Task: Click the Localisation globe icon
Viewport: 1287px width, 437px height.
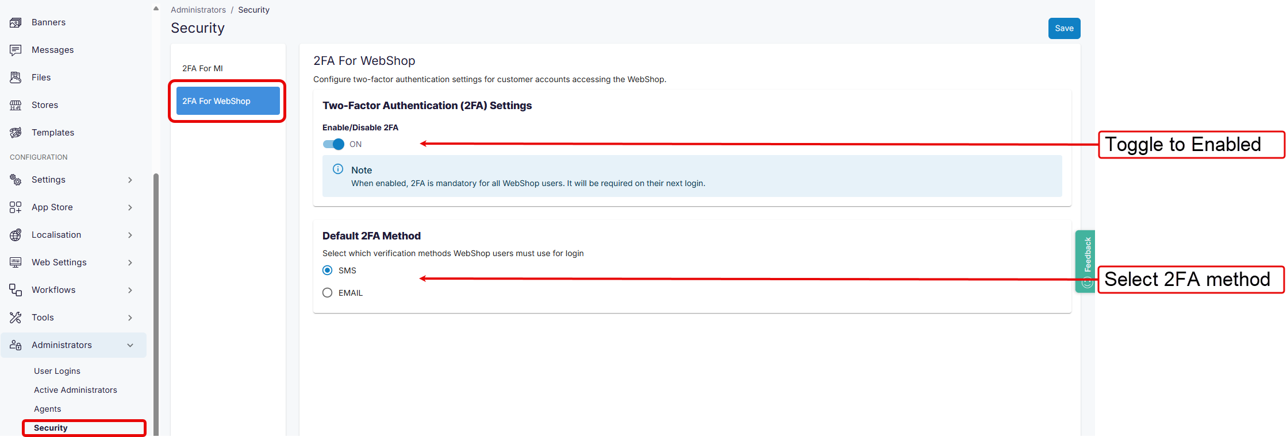Action: [x=16, y=235]
